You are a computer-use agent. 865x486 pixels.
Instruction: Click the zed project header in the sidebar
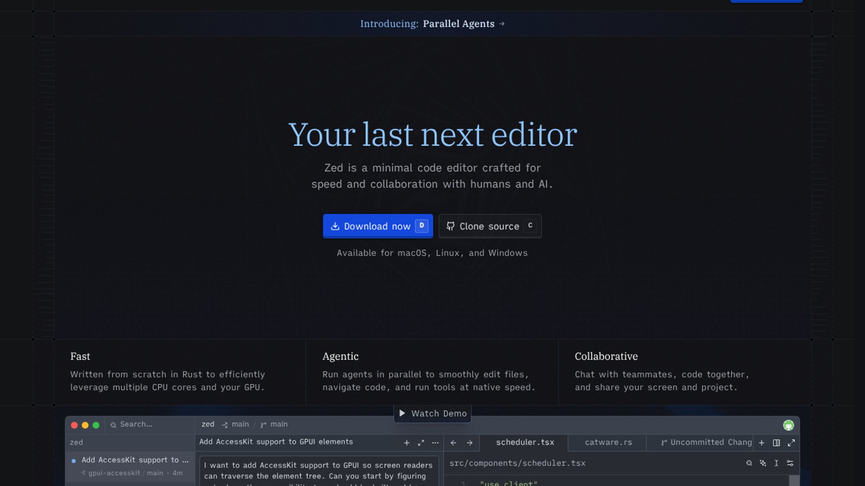coord(130,443)
